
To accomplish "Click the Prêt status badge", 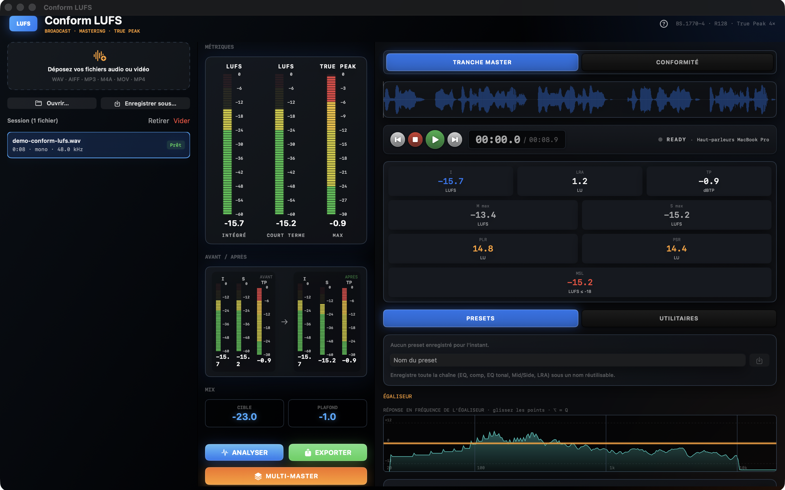I will point(176,145).
